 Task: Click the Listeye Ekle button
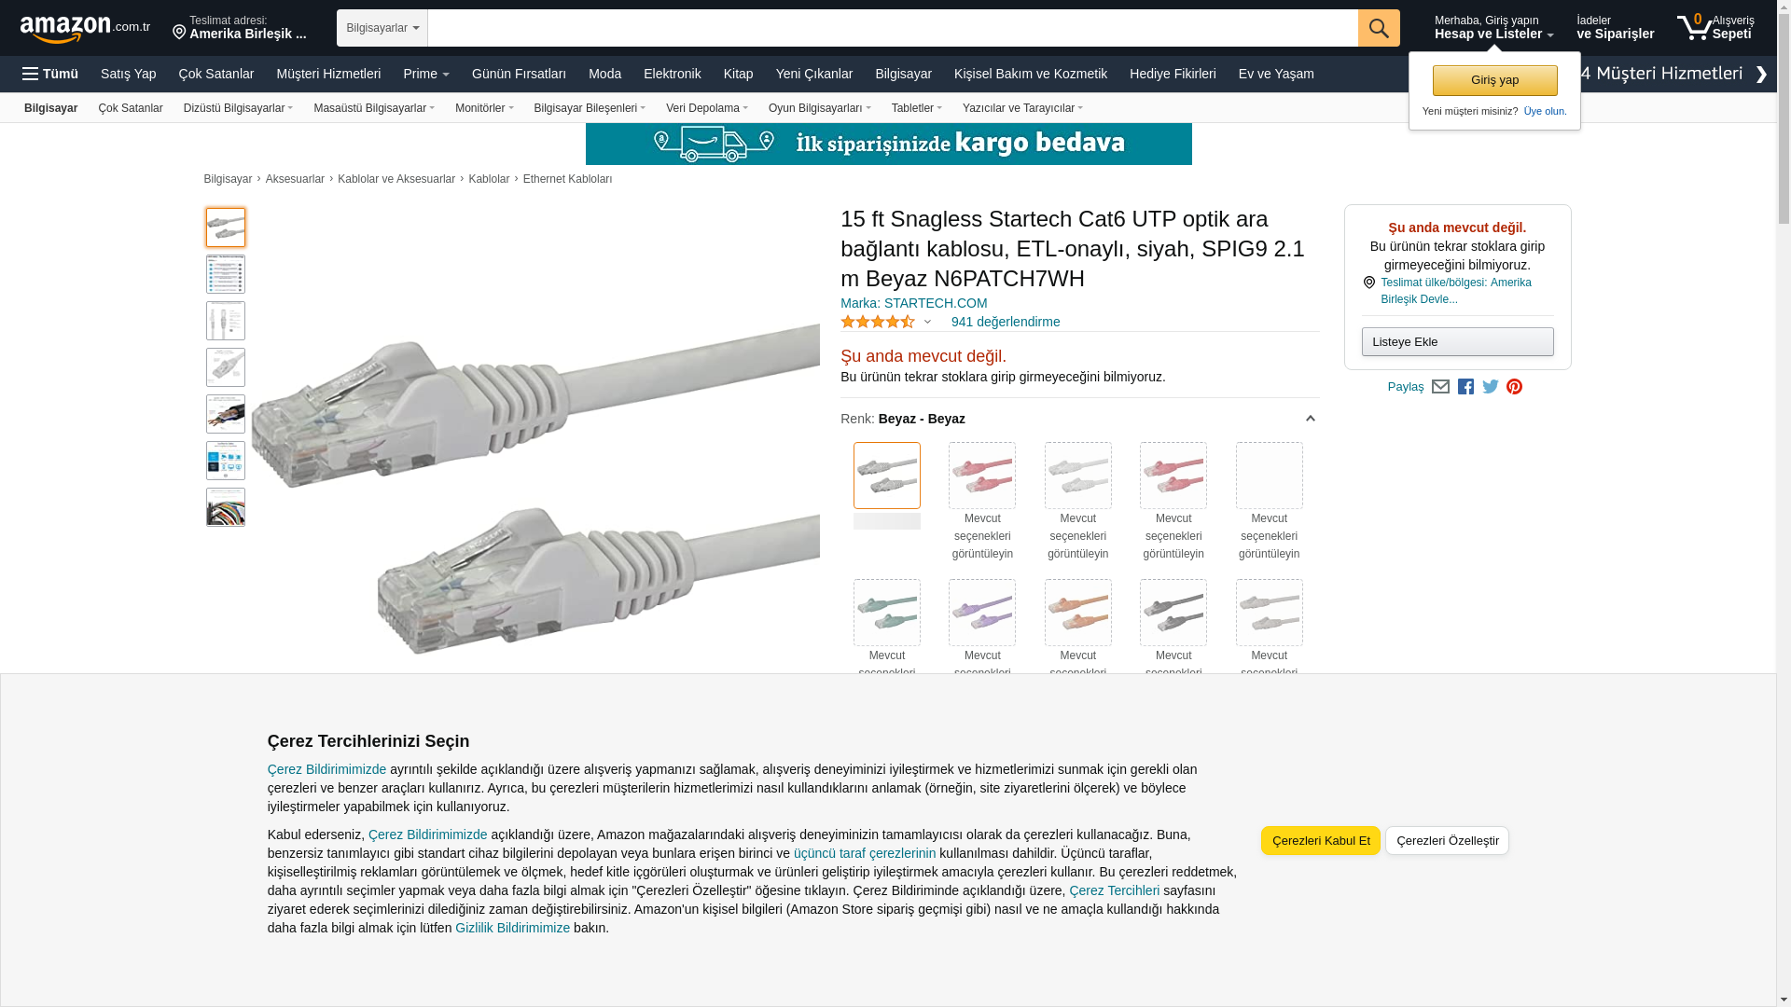pyautogui.click(x=1457, y=341)
